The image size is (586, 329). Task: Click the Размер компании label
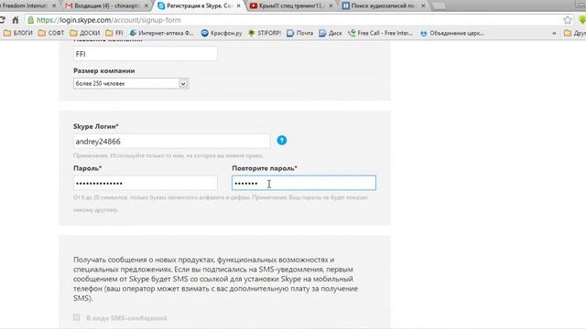click(103, 71)
